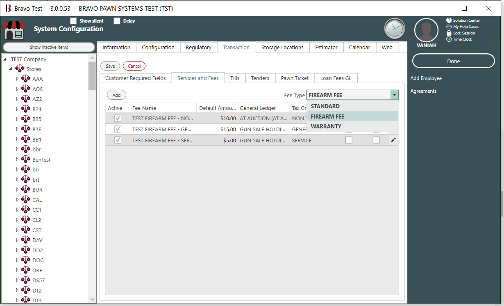Click the VANIAH user avatar

[426, 30]
